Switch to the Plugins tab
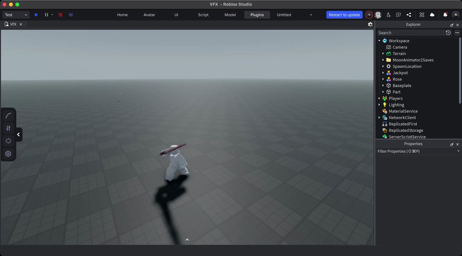Screen dimensions: 462x256 coord(257,15)
